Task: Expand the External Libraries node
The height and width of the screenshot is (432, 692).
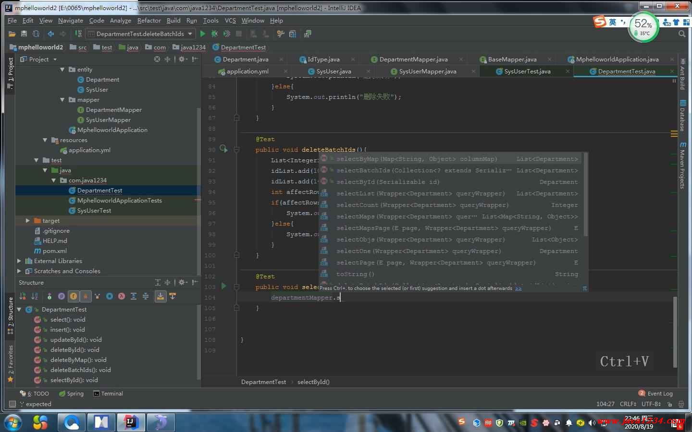Action: (19, 261)
